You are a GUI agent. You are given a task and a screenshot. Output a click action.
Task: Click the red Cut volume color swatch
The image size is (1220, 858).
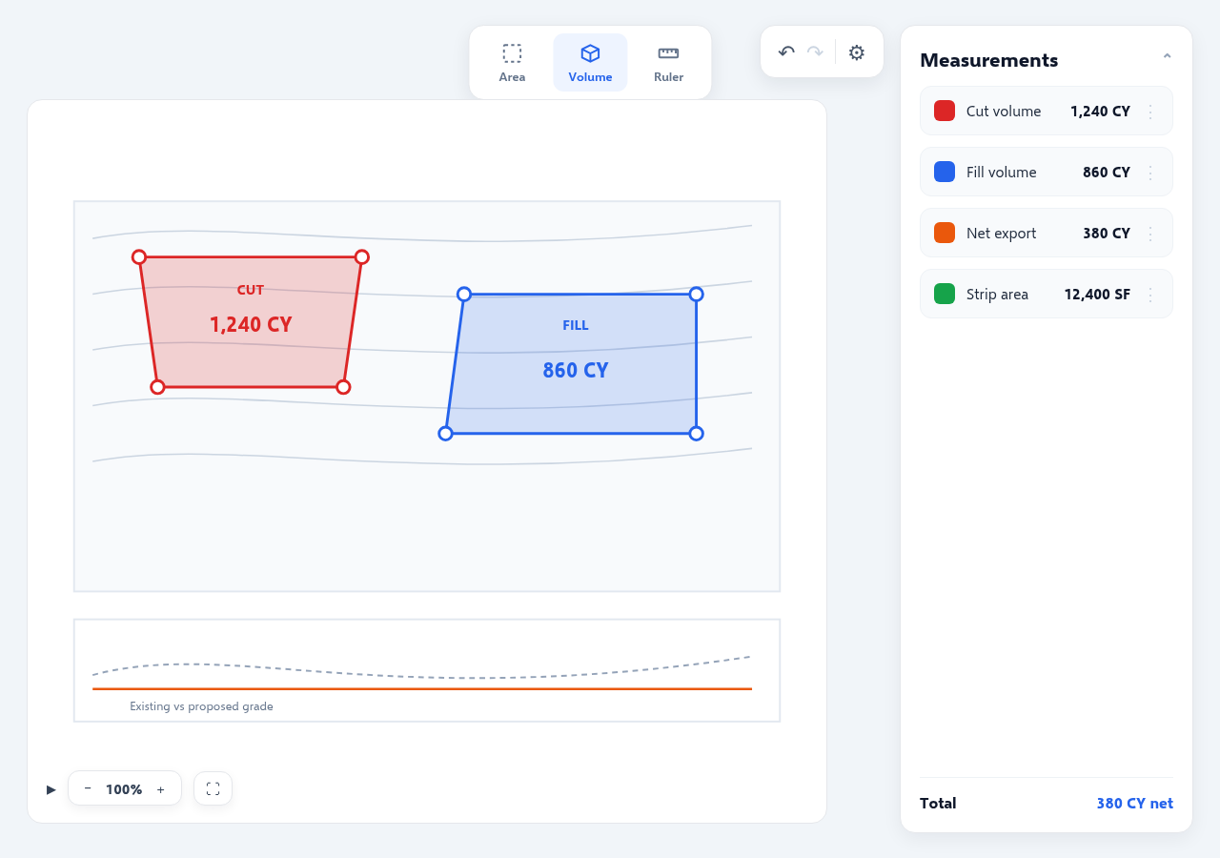point(945,111)
